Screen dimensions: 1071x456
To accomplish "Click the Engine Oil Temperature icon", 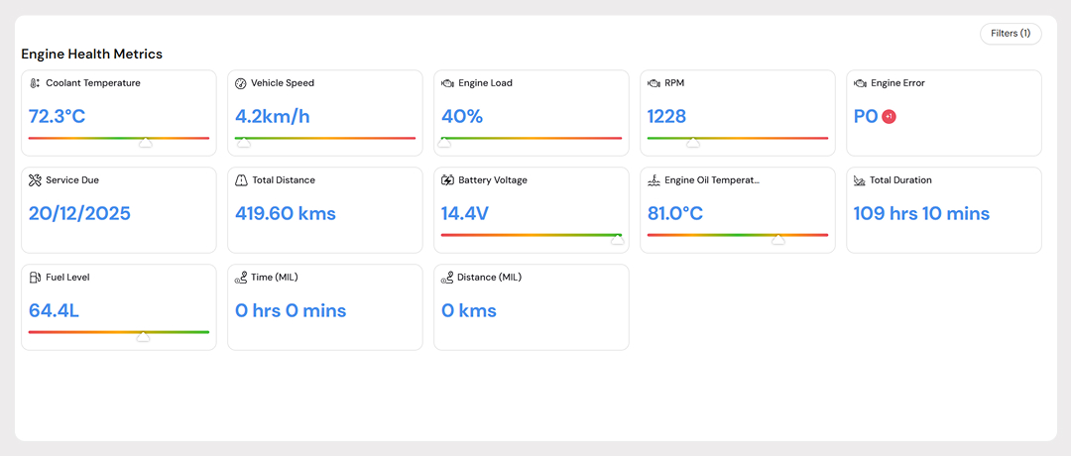I will click(x=654, y=180).
